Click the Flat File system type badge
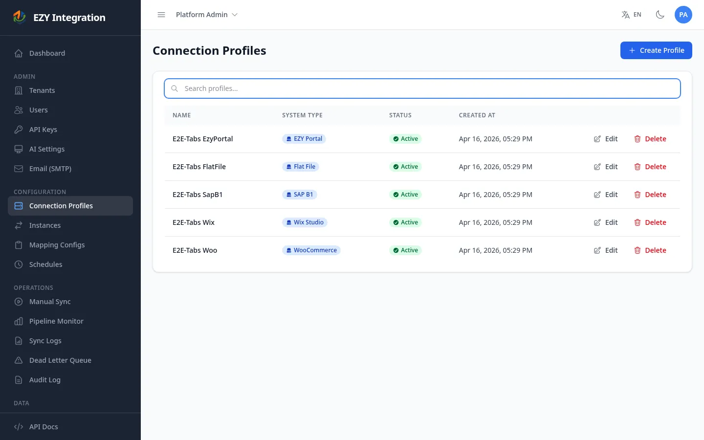704x440 pixels. 301,167
